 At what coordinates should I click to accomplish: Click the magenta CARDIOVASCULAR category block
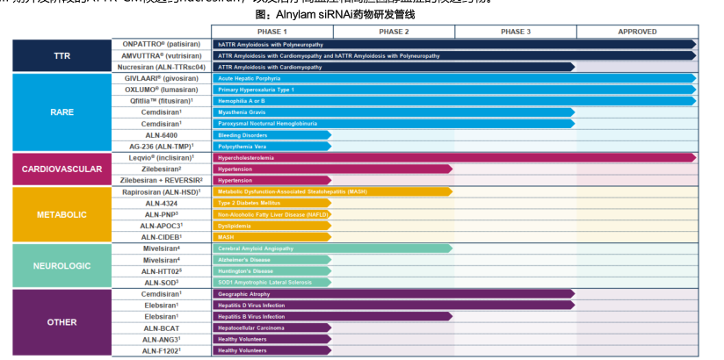(62, 169)
